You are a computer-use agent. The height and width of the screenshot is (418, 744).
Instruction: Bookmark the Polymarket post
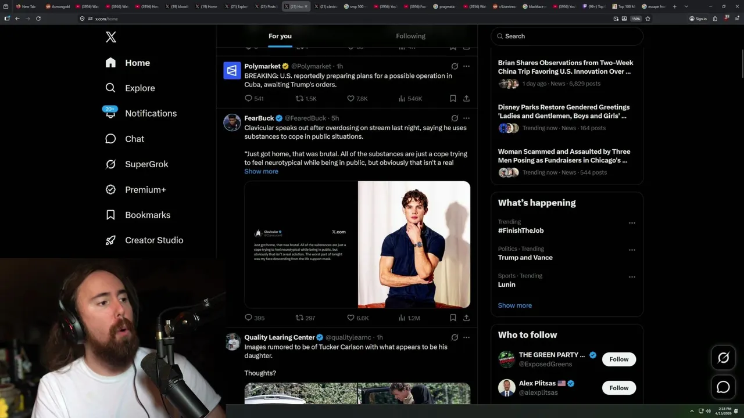coord(453,99)
